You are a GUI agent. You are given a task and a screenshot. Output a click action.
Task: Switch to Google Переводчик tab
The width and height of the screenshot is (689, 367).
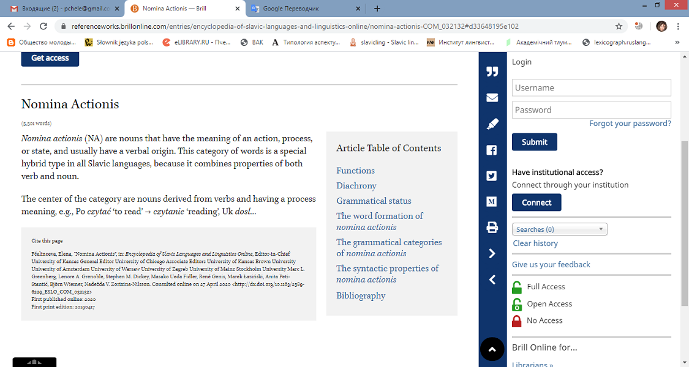(306, 9)
